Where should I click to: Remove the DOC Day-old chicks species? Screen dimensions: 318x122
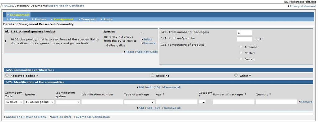[x=149, y=43]
